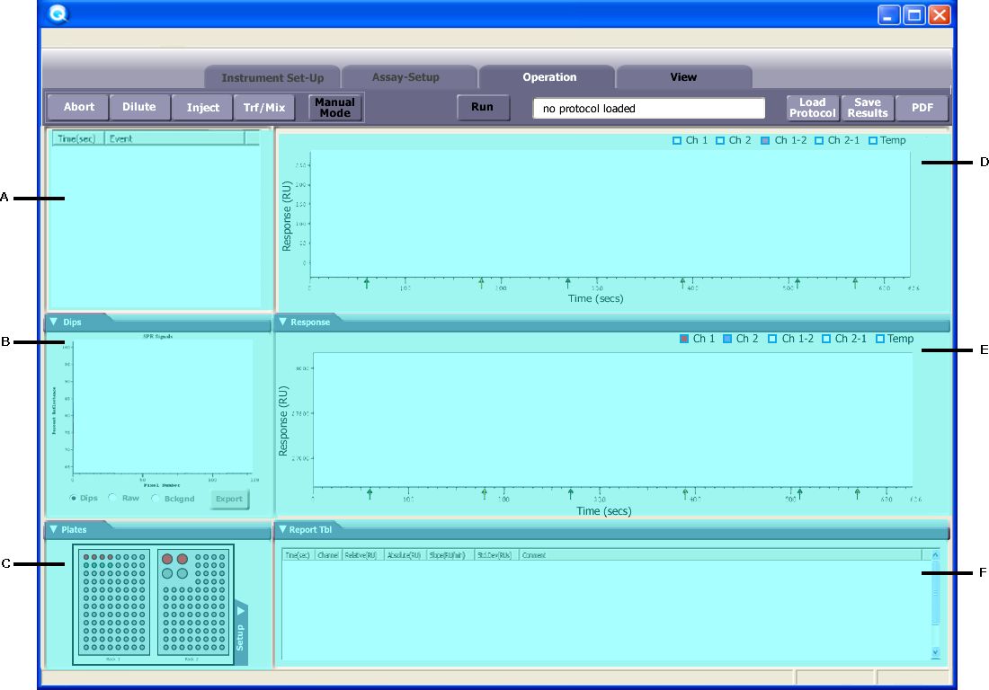This screenshot has width=989, height=690.
Task: Check Ch 1-2 in the Response chart legend
Action: [x=772, y=339]
